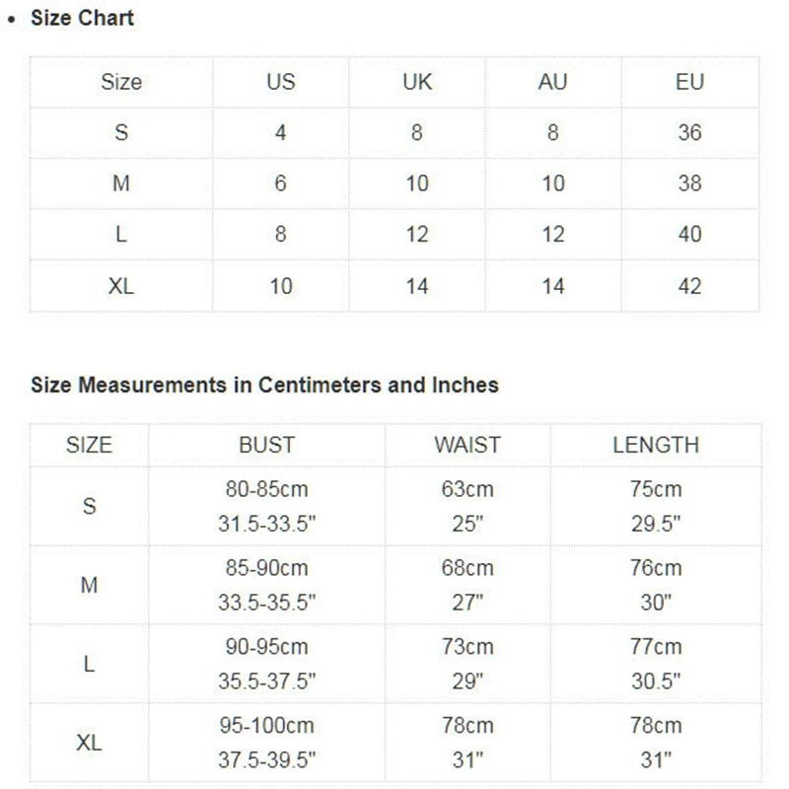
Task: Click the XL row label in the top chart
Action: (x=121, y=286)
